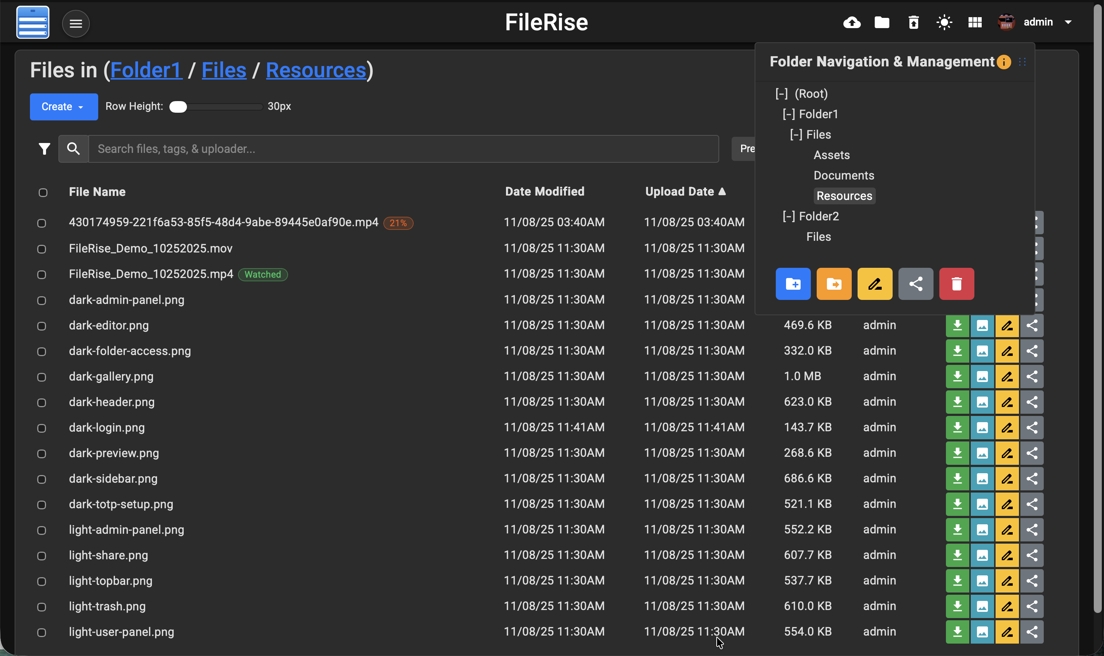
Task: Click the red delete folder button
Action: coord(956,284)
